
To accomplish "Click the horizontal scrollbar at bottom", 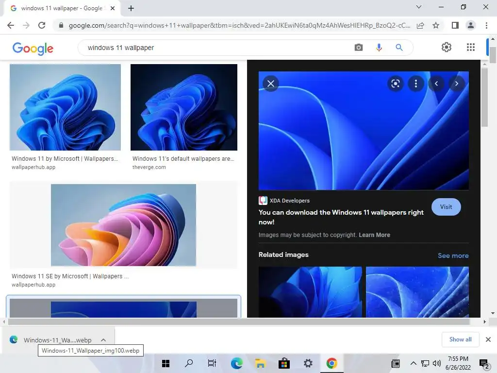I will (239, 322).
